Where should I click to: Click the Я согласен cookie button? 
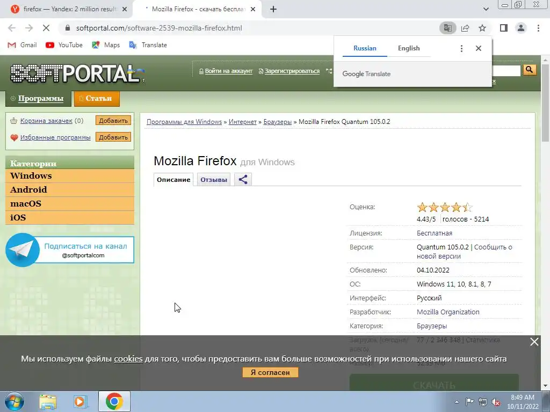[x=270, y=372]
